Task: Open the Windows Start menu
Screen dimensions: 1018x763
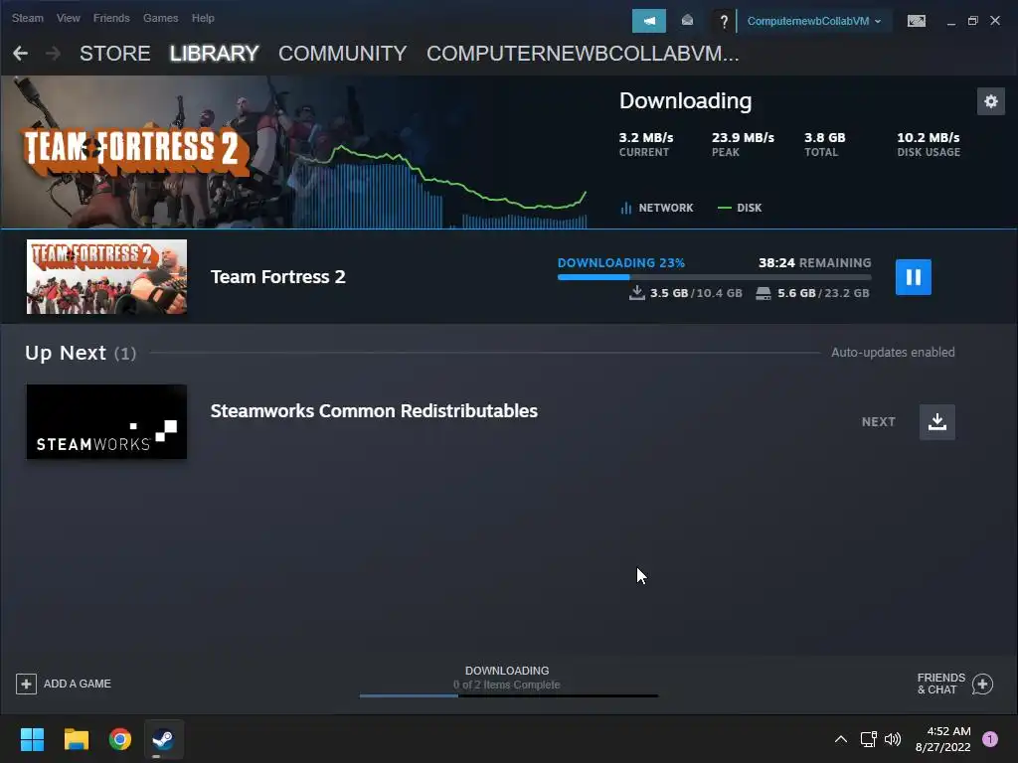Action: click(32, 739)
